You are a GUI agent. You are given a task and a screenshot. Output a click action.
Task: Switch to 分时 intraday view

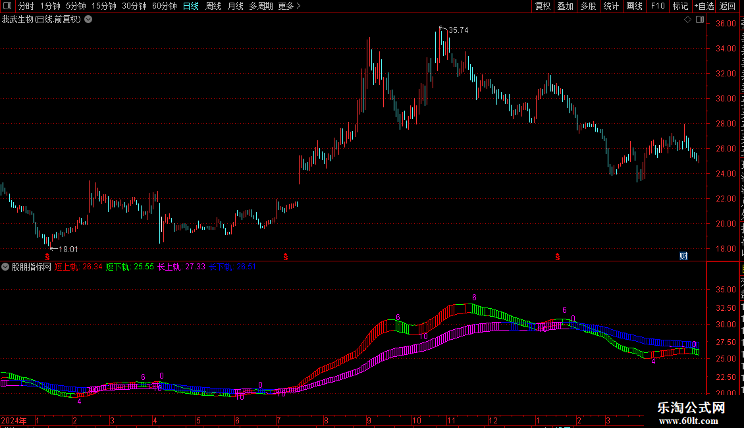[26, 6]
